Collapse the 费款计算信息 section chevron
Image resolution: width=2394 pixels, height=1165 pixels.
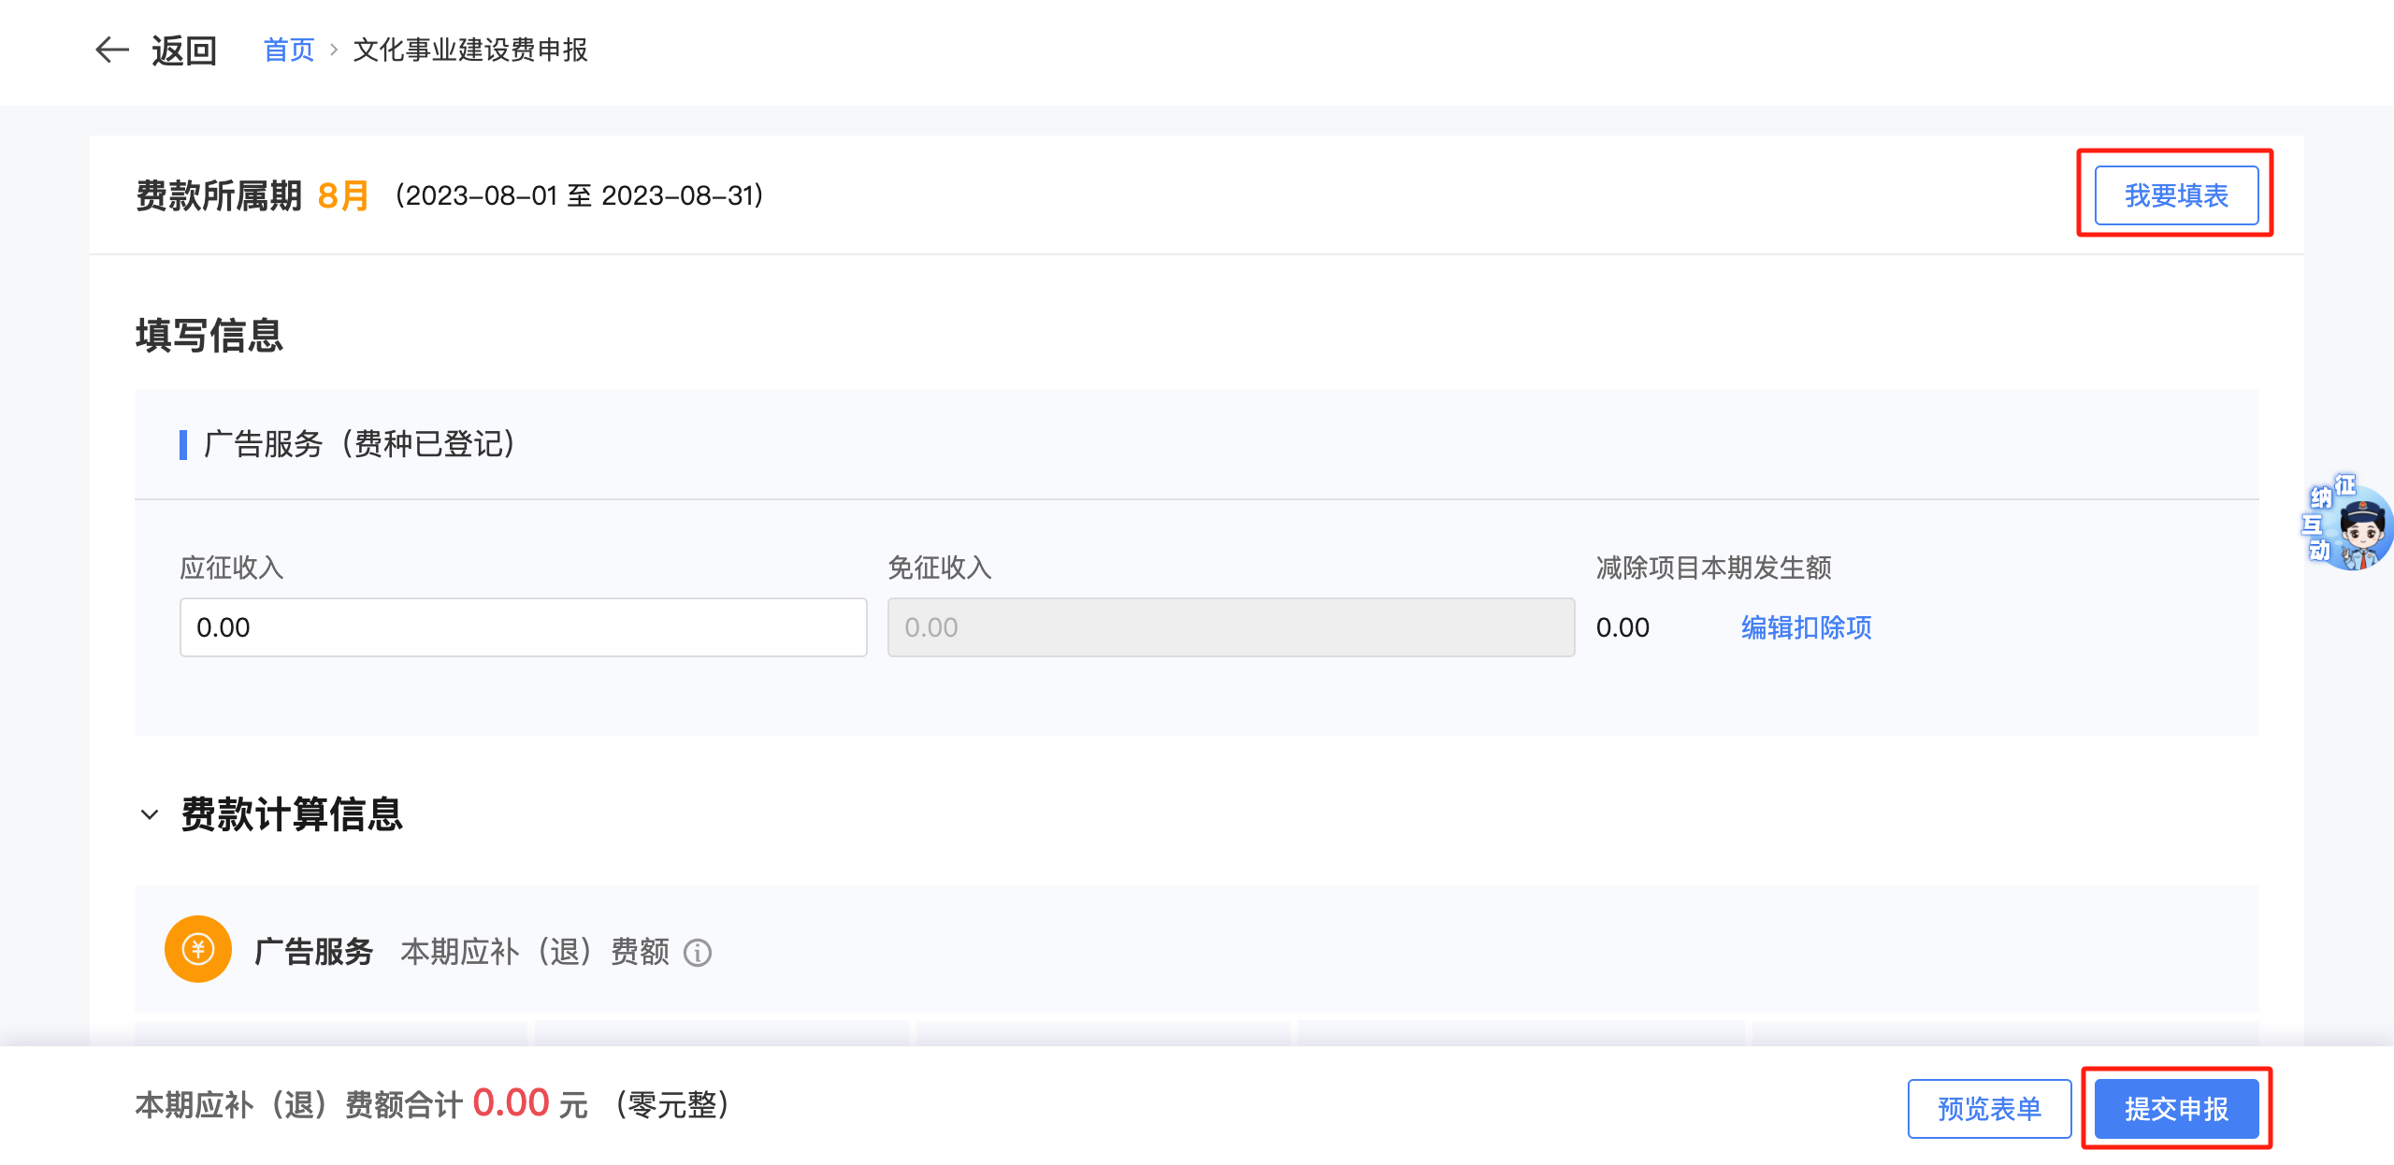pos(150,814)
